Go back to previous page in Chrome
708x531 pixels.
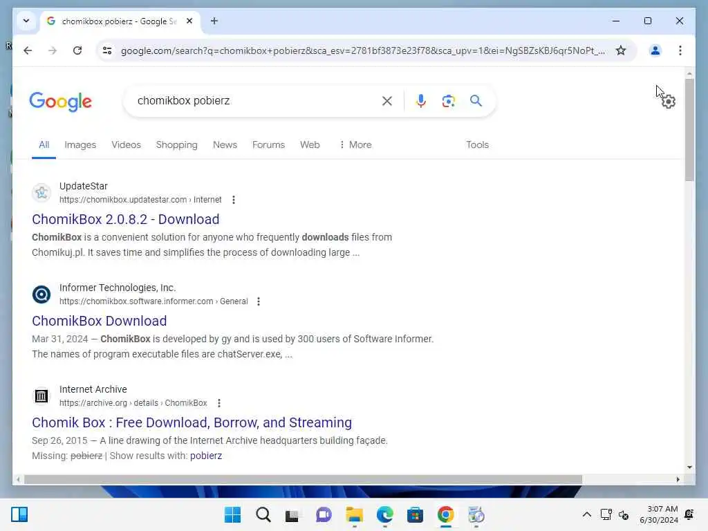28,50
